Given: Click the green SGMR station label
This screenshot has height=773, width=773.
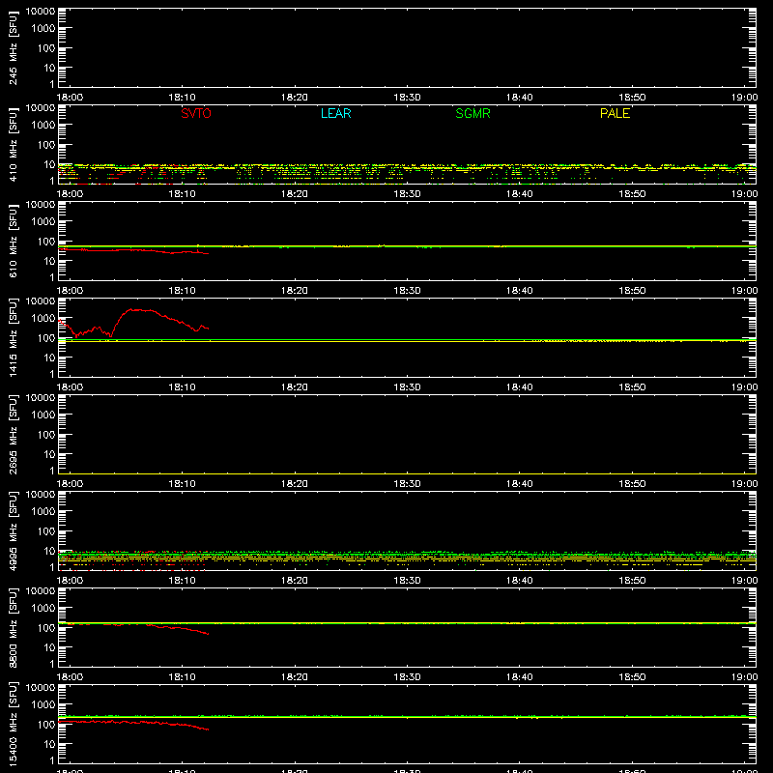Looking at the screenshot, I should pyautogui.click(x=472, y=113).
